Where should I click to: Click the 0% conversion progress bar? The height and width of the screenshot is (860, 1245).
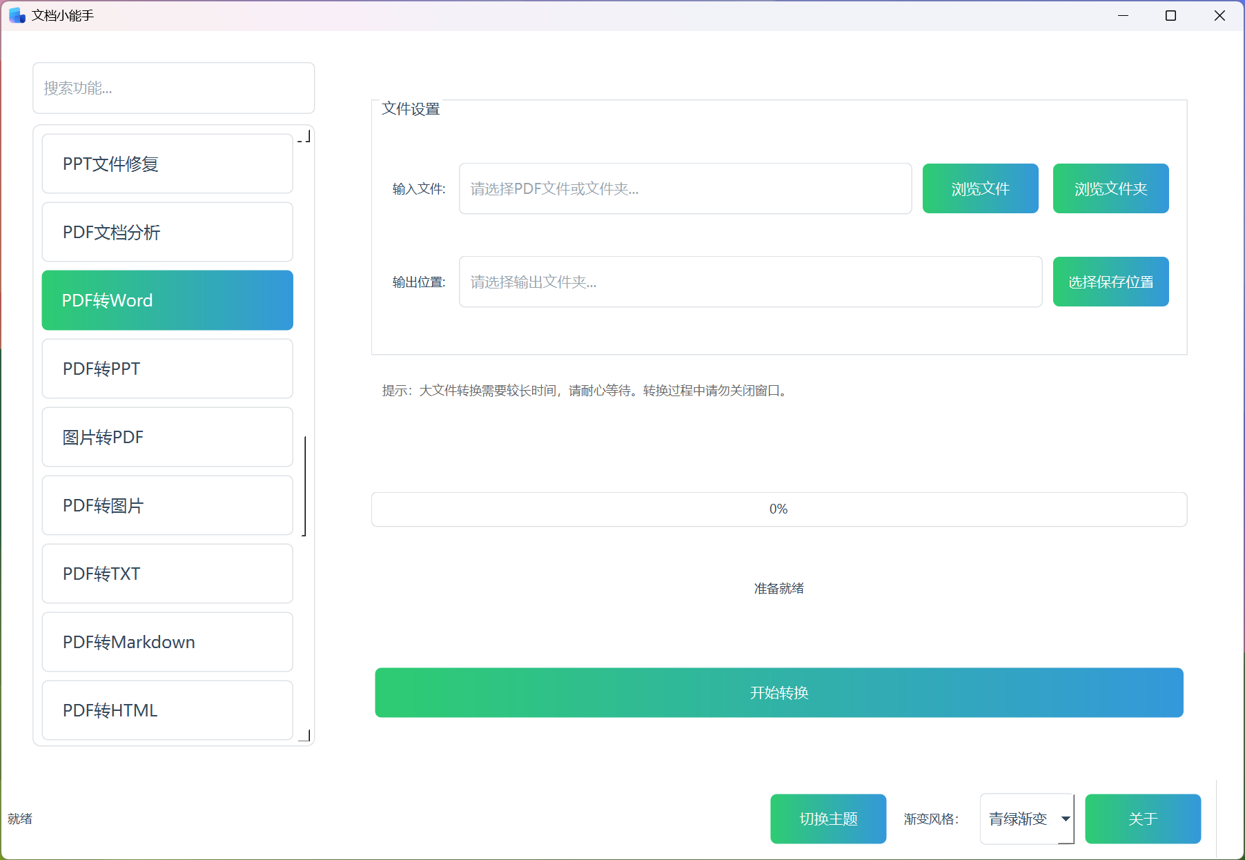(778, 509)
